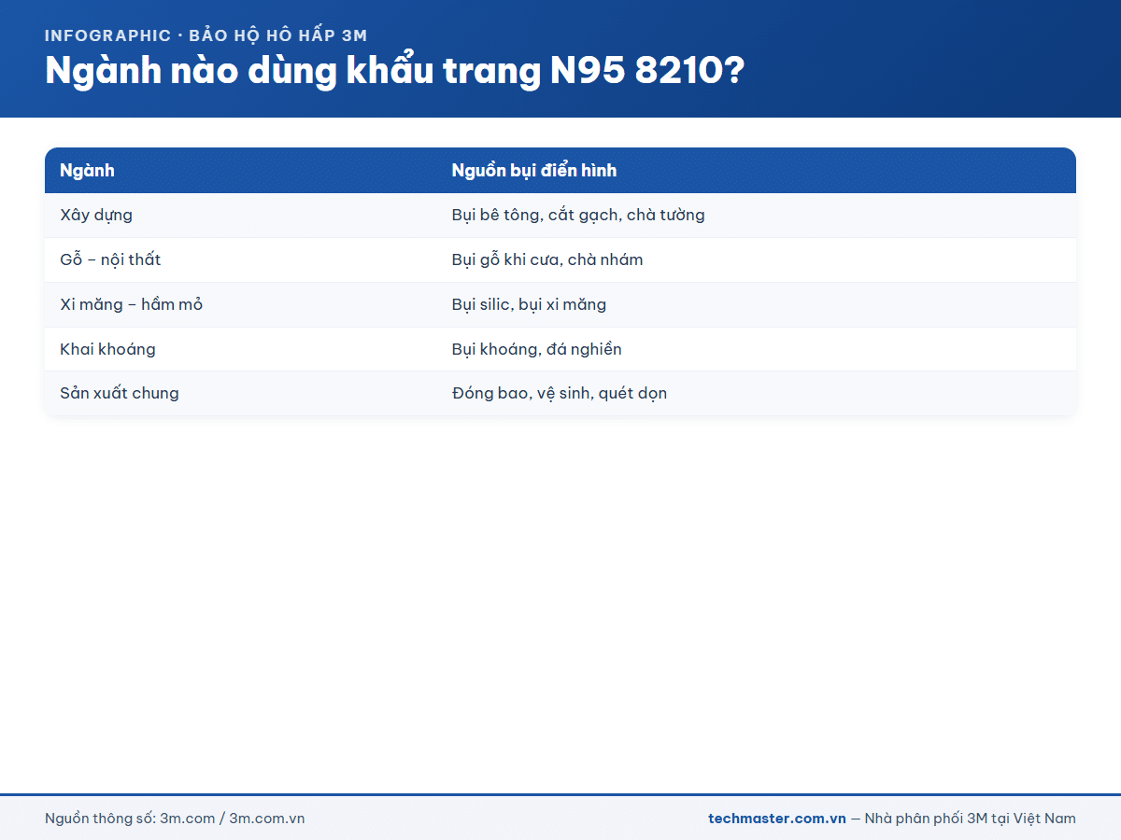This screenshot has width=1121, height=840.
Task: Click 'Bụi khoáng, đá nghiền' cell
Action: 756,350
